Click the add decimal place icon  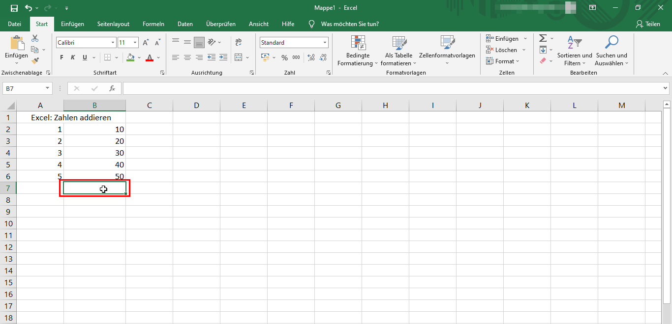point(311,57)
